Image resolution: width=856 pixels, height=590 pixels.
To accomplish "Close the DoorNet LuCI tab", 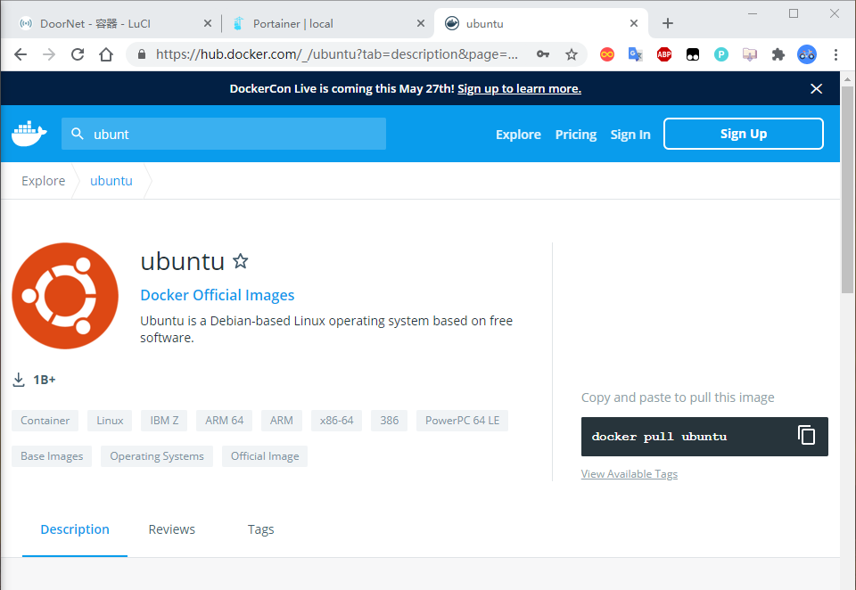I will pyautogui.click(x=208, y=23).
